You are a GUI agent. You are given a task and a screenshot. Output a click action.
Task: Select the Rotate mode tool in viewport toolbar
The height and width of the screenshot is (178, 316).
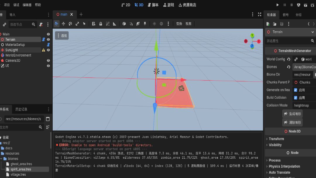click(70, 24)
